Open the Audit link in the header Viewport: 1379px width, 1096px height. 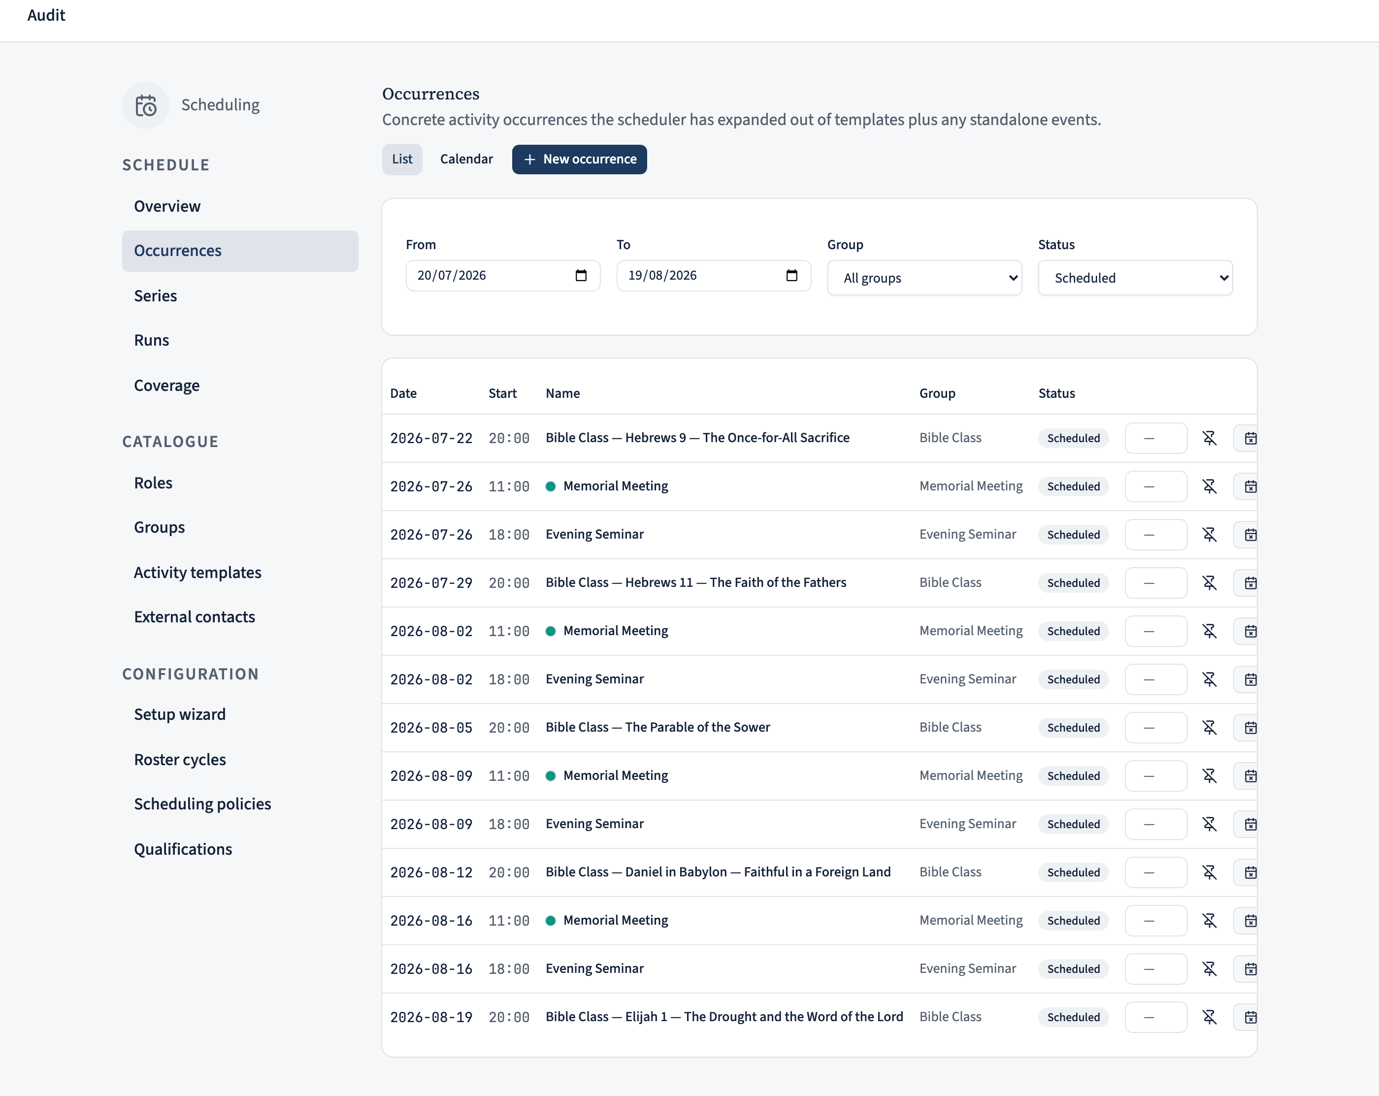tap(46, 15)
